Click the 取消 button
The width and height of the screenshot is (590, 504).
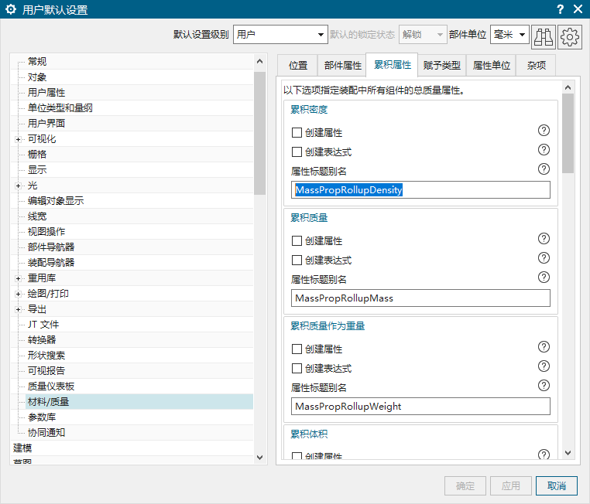(556, 485)
